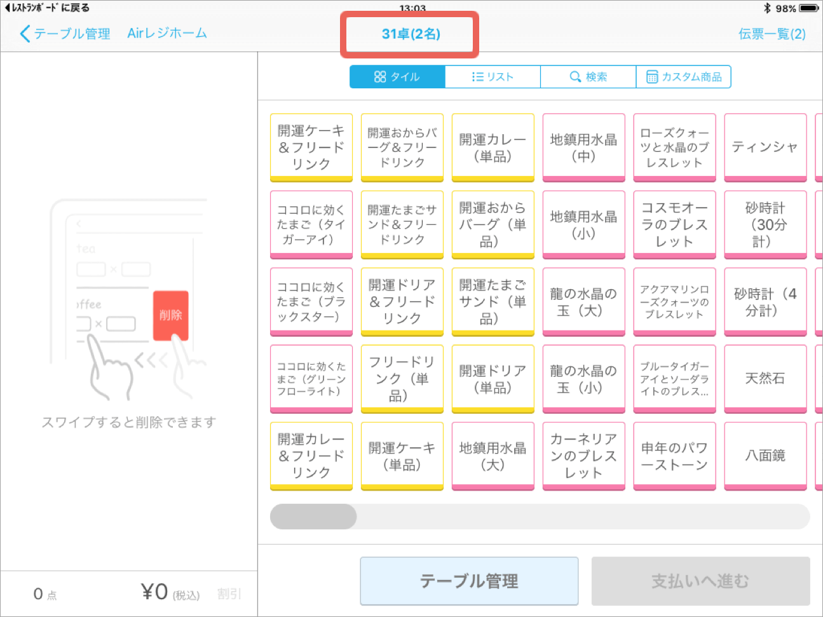
Task: Tap the red 削除 delete illustration
Action: (x=170, y=315)
